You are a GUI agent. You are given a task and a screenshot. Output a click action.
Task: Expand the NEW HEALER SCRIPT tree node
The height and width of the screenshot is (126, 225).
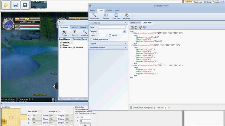pyautogui.click(x=61, y=48)
